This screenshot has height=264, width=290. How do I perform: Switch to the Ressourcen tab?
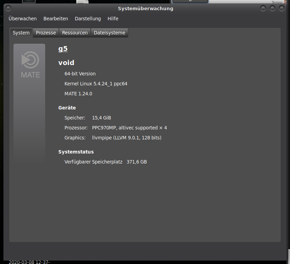(x=75, y=33)
